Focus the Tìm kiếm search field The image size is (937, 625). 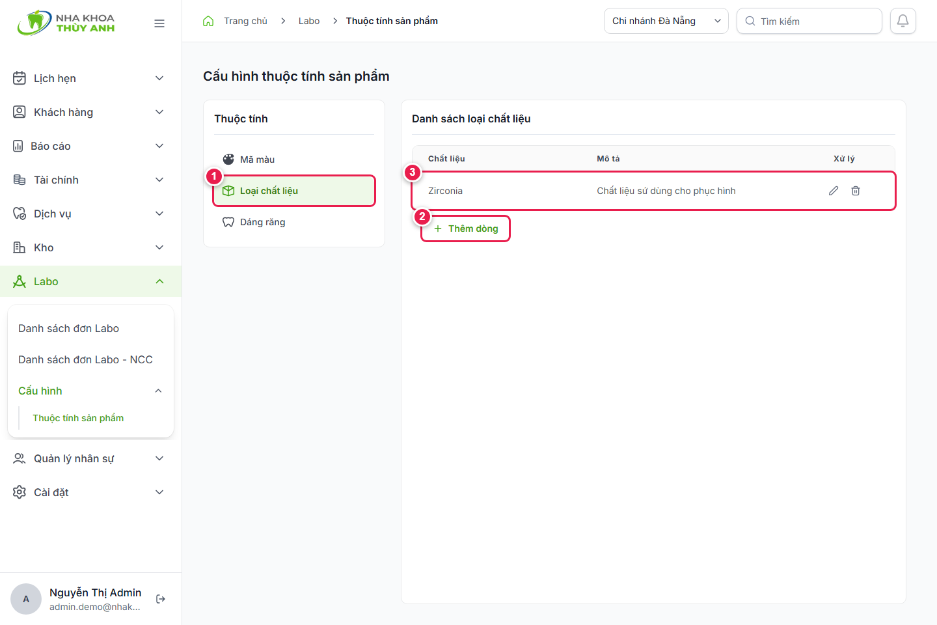[x=809, y=21]
